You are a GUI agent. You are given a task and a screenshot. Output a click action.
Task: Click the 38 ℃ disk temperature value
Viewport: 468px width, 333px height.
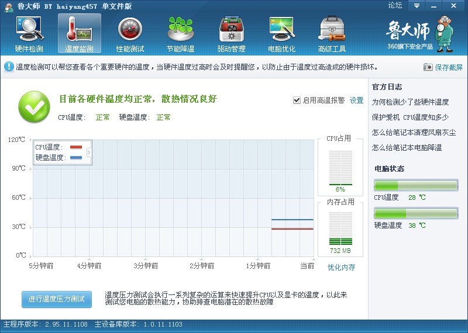click(417, 226)
